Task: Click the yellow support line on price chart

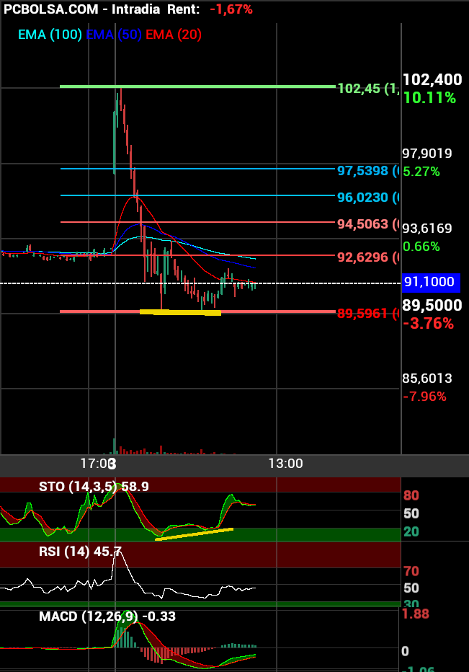Action: pyautogui.click(x=180, y=312)
